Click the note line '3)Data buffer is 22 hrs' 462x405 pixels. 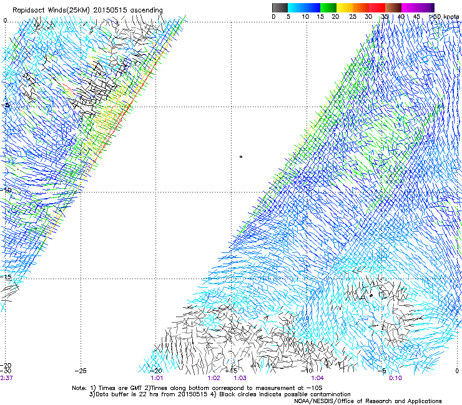tap(220, 394)
